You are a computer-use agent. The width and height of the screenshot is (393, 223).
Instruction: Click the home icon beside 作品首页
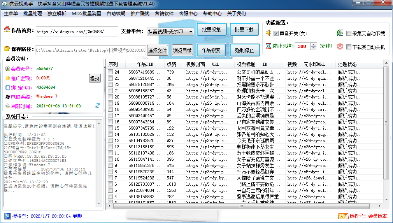pyautogui.click(x=7, y=29)
